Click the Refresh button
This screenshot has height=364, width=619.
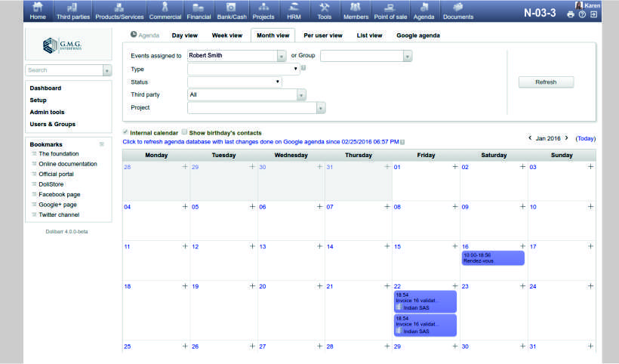pos(545,82)
